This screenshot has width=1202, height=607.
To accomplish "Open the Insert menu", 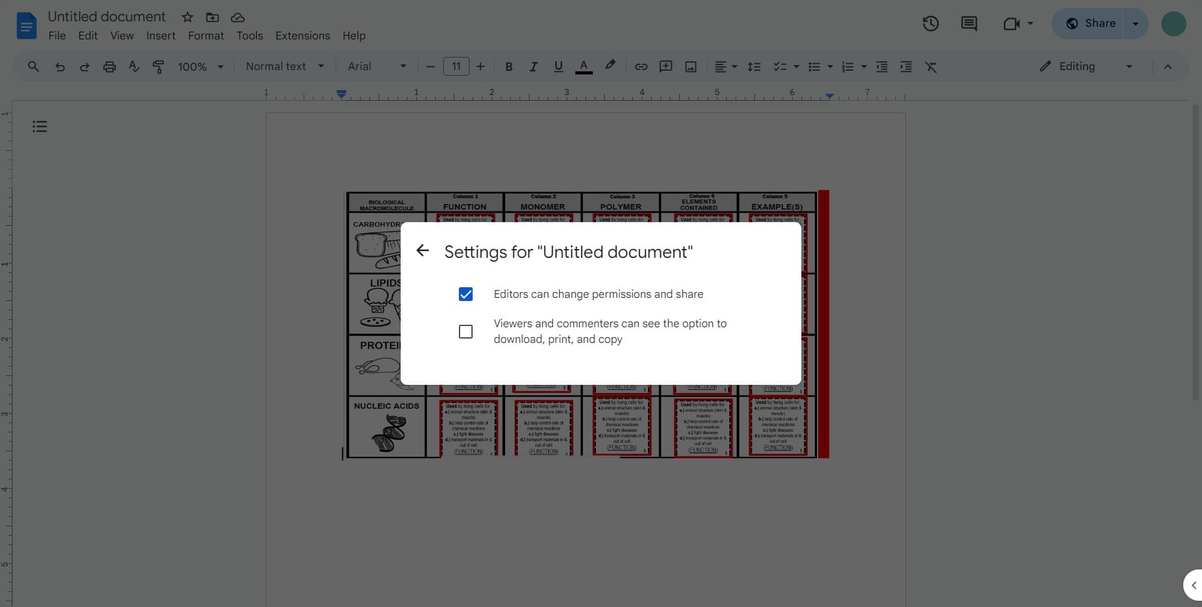I will (160, 36).
